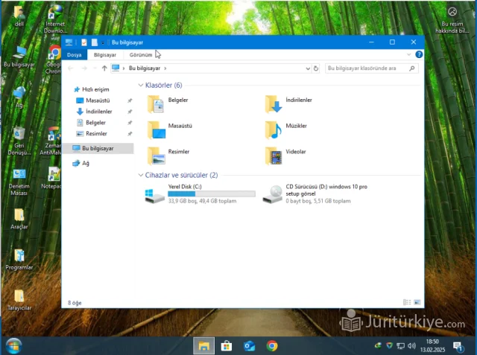Go up one level with Up arrow

pos(104,68)
